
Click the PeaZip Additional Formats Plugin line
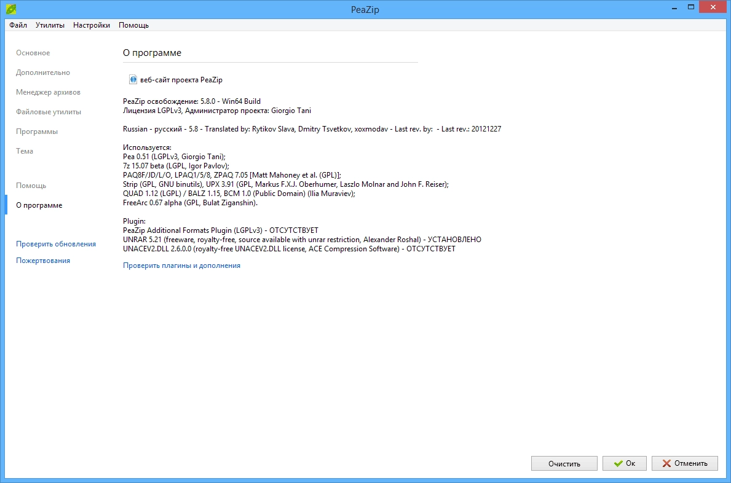tap(221, 230)
